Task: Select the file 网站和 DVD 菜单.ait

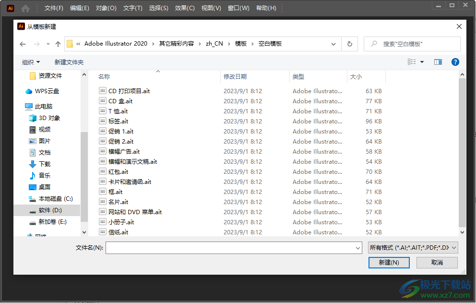Action: 135,212
